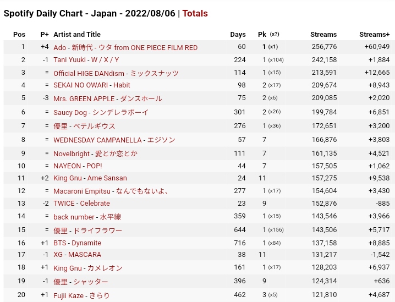The image size is (395, 302).
Task: Click the BTS artist link
Action: (60, 243)
